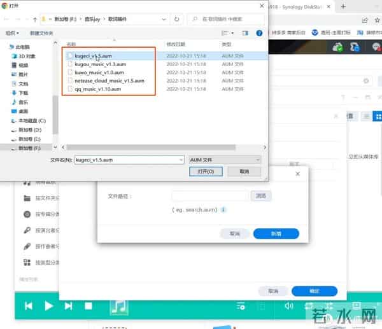382x329 pixels.
Task: Click the Cancel button in file open dialog
Action: coord(244,171)
